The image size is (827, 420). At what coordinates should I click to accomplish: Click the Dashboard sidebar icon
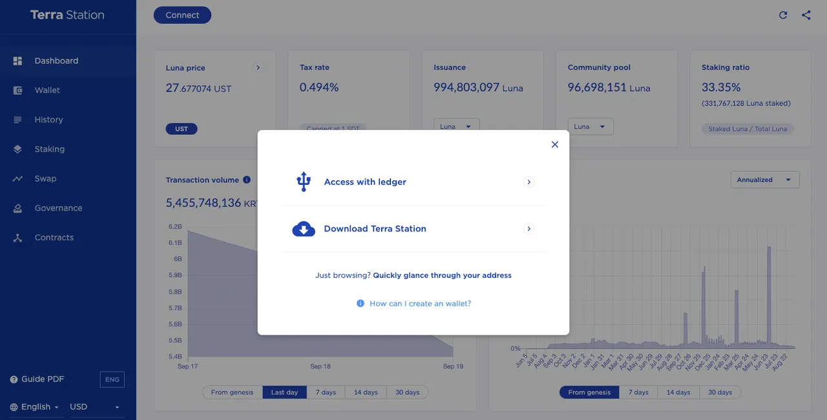18,61
